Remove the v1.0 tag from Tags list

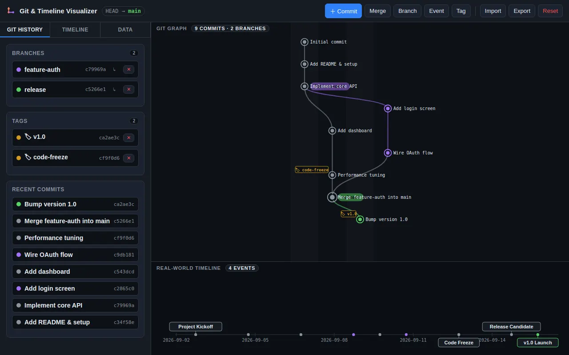click(128, 138)
